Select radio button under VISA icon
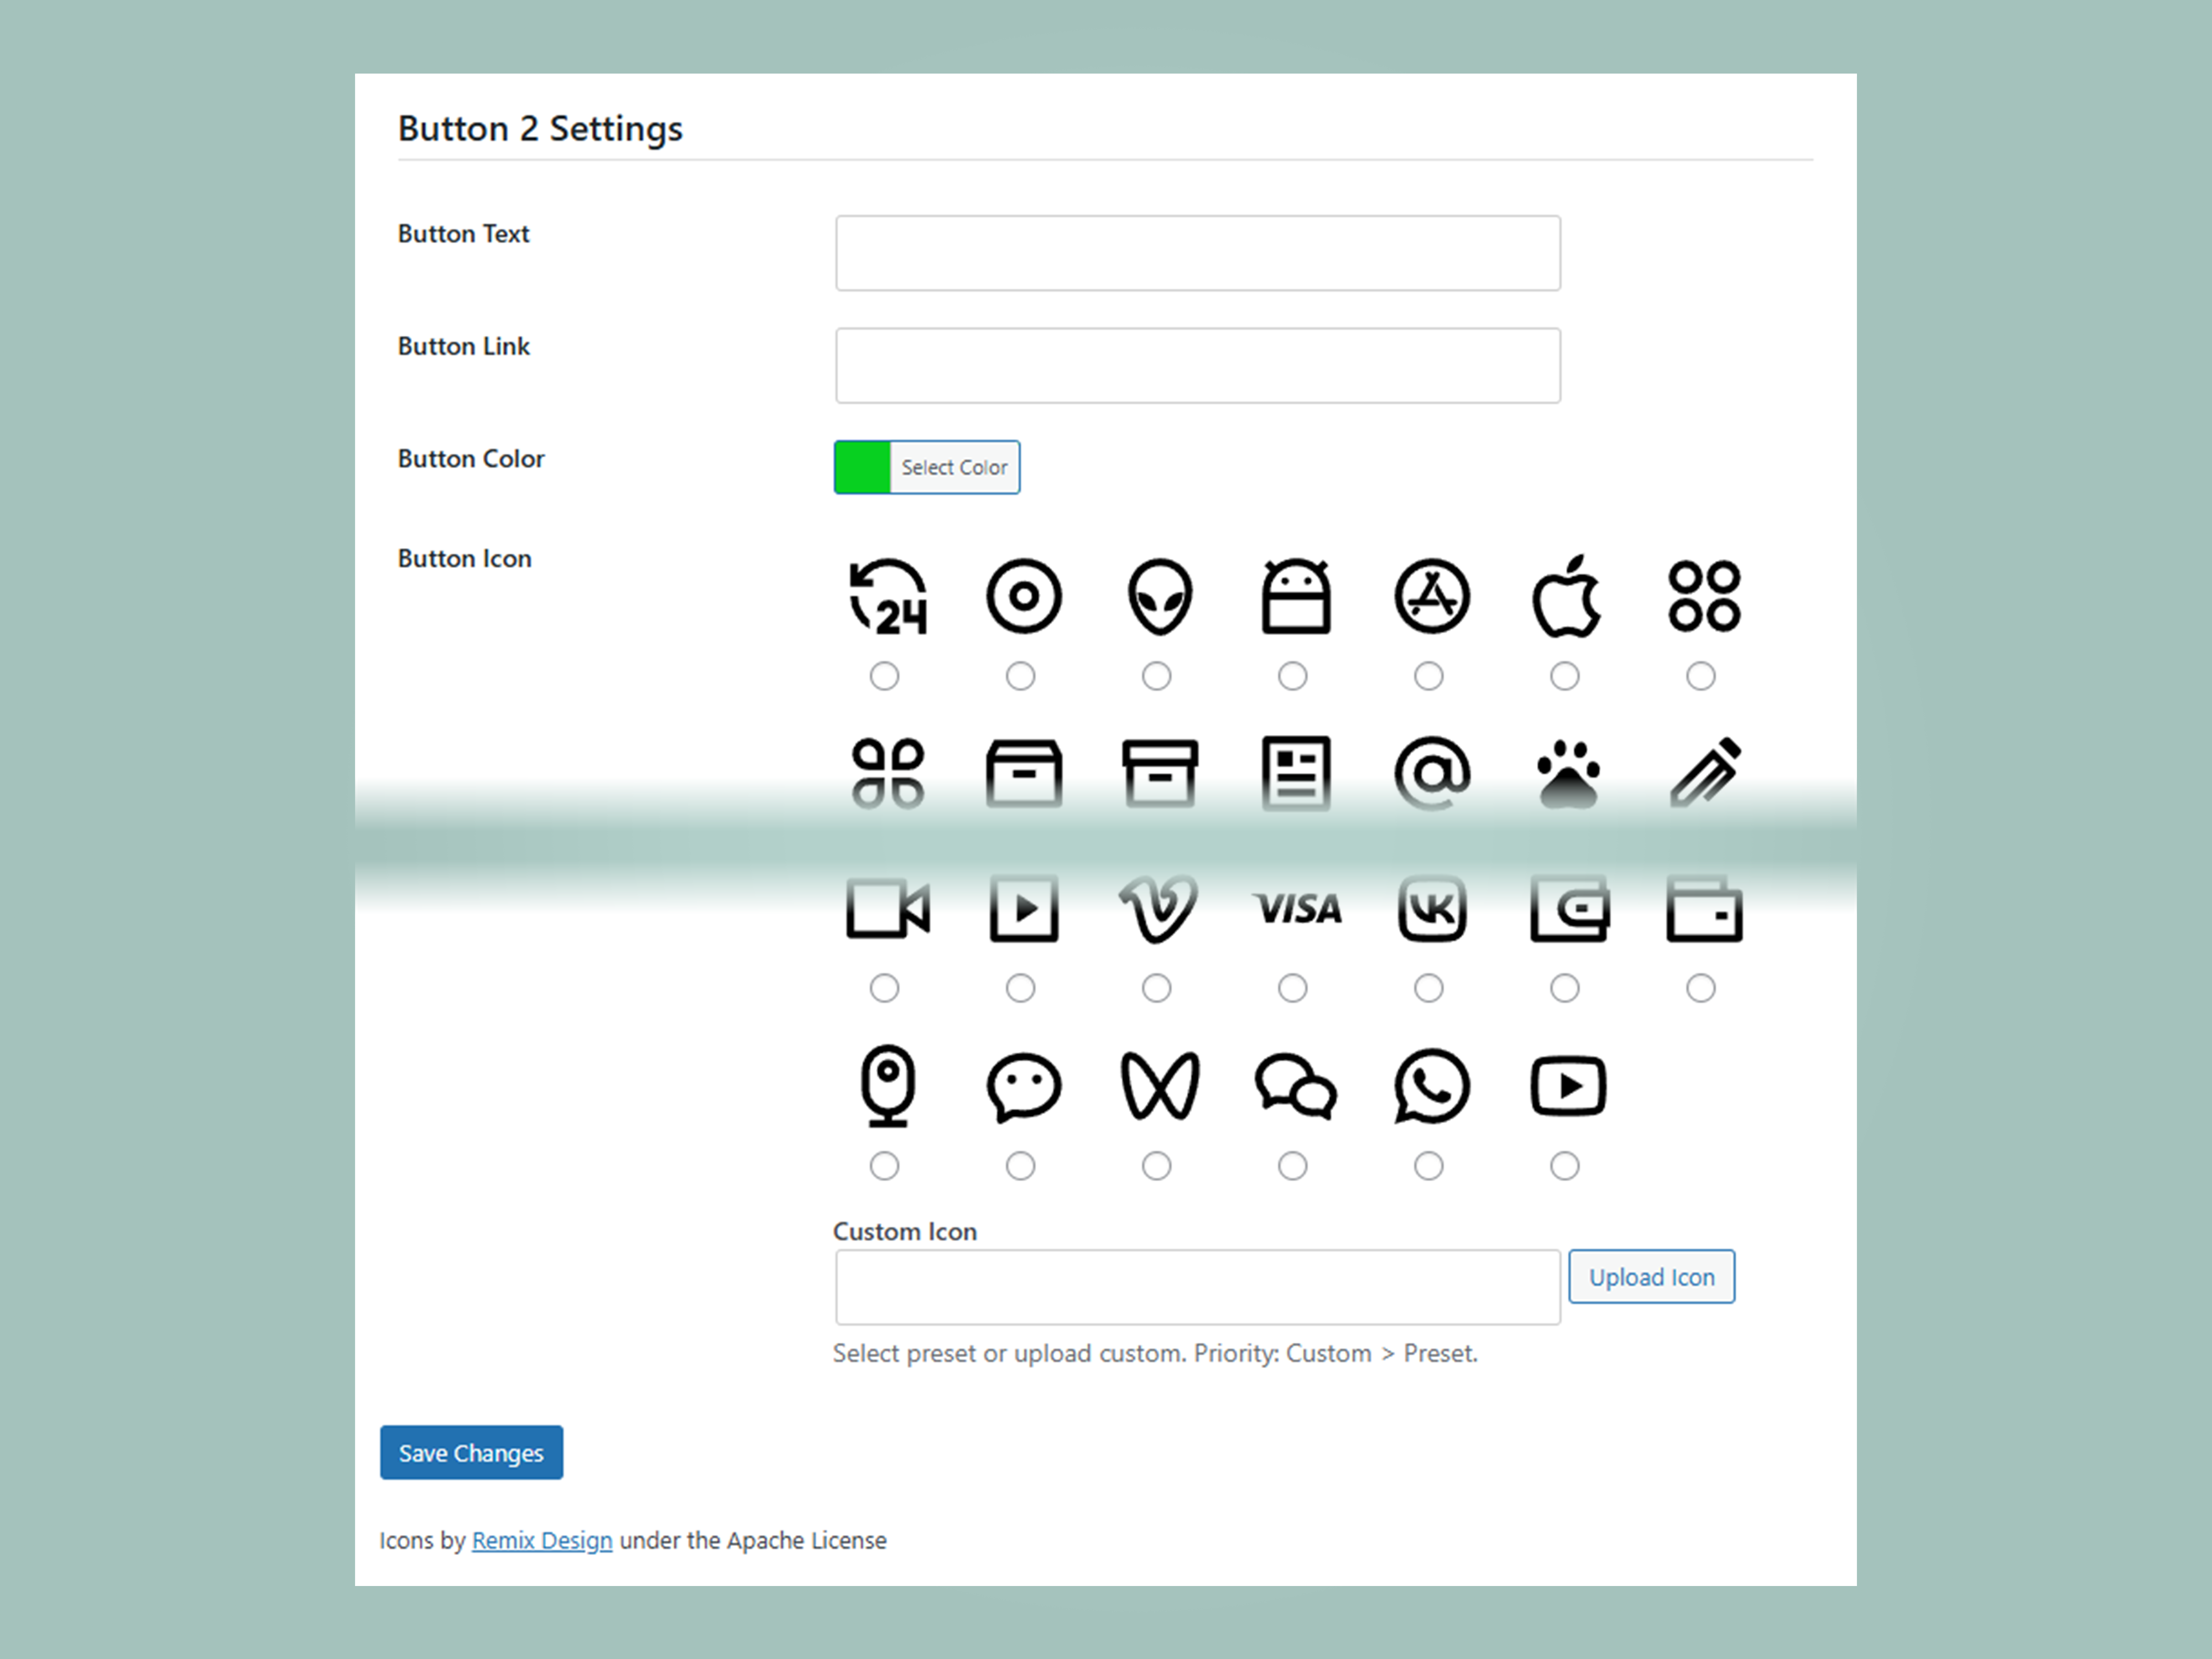Screen dimensions: 2212x1659 click(x=1292, y=988)
